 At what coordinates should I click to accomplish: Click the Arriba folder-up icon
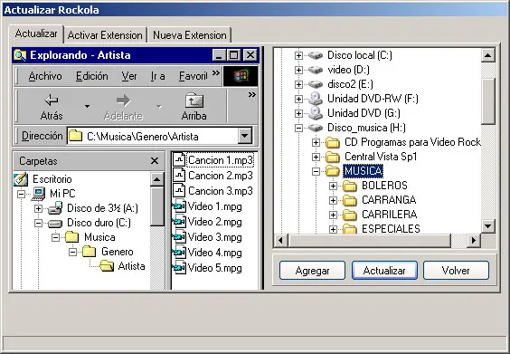[x=194, y=100]
